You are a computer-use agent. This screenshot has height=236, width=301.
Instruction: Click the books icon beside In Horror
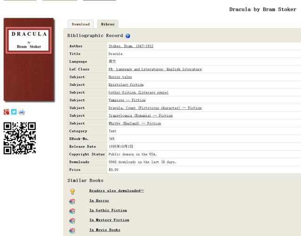click(72, 201)
